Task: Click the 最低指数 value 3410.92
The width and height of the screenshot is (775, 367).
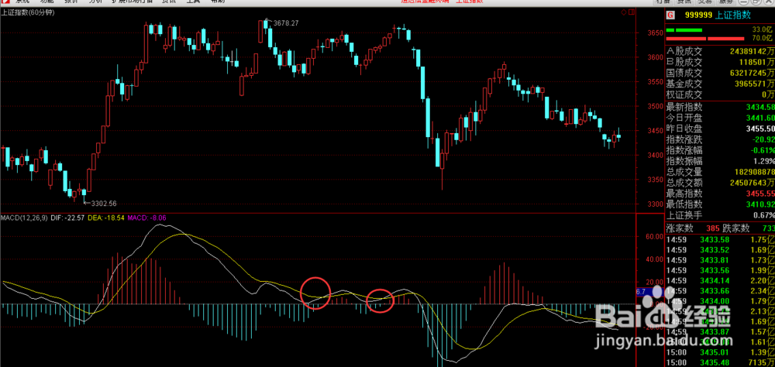Action: (762, 204)
